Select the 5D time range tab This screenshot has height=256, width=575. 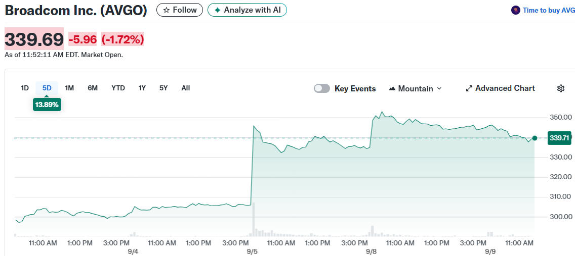47,88
